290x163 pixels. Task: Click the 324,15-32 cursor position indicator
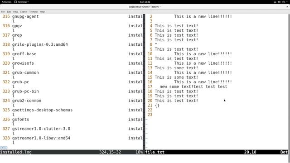tap(110, 152)
